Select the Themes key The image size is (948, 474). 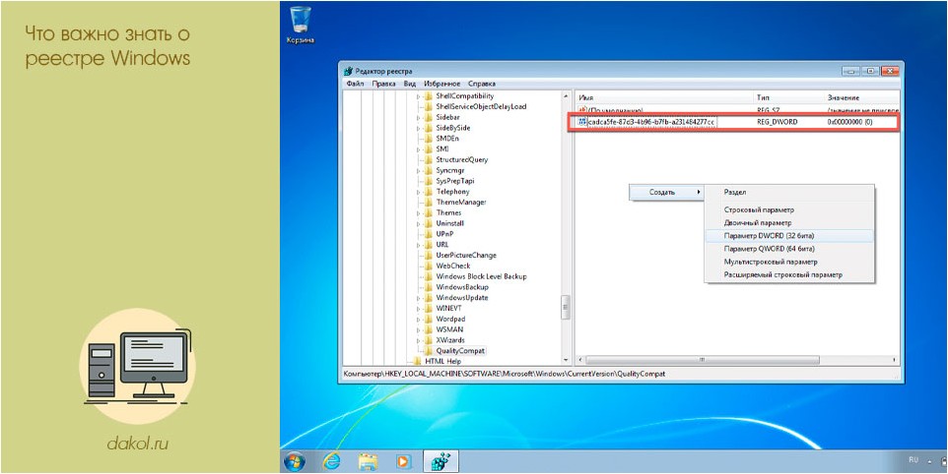(448, 212)
